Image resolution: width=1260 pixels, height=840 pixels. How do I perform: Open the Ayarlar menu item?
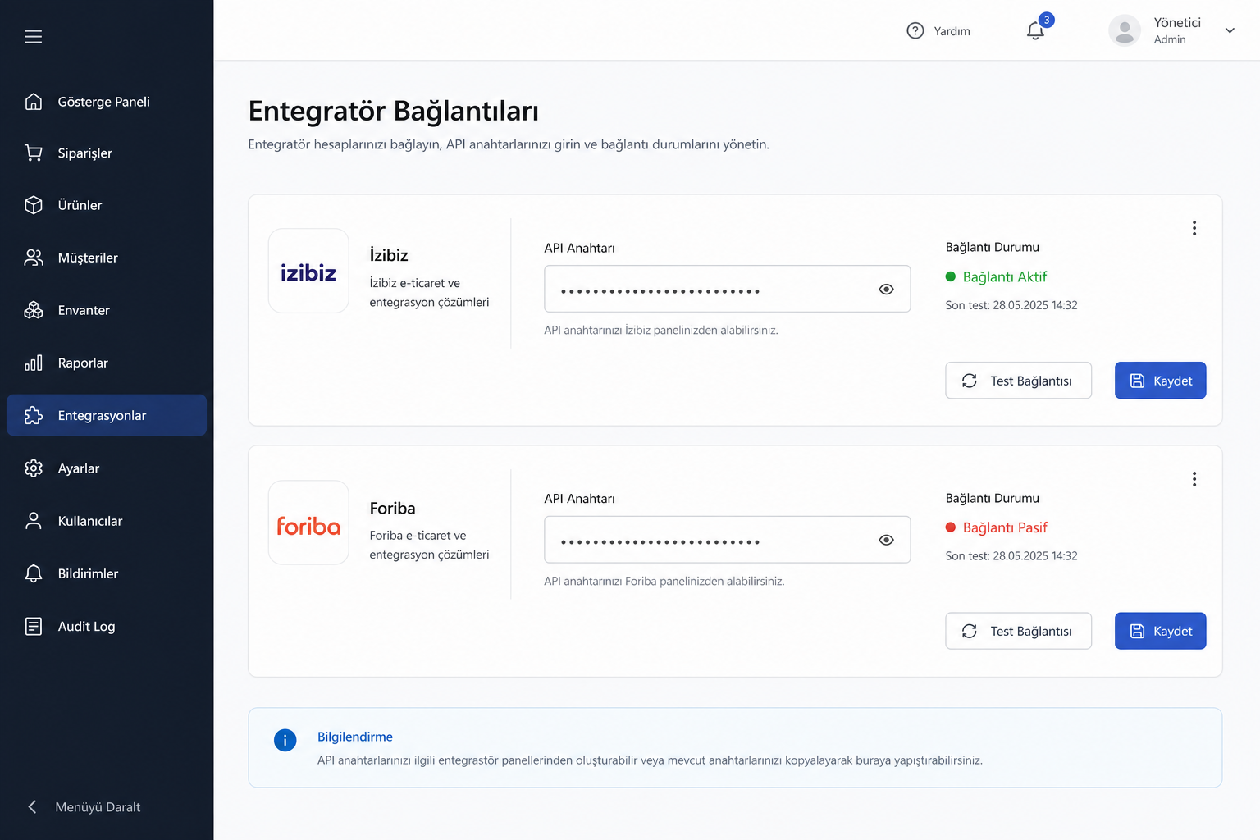pos(107,468)
